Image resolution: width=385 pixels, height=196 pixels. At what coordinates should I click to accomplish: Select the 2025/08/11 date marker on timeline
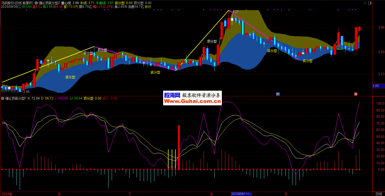click(241, 194)
